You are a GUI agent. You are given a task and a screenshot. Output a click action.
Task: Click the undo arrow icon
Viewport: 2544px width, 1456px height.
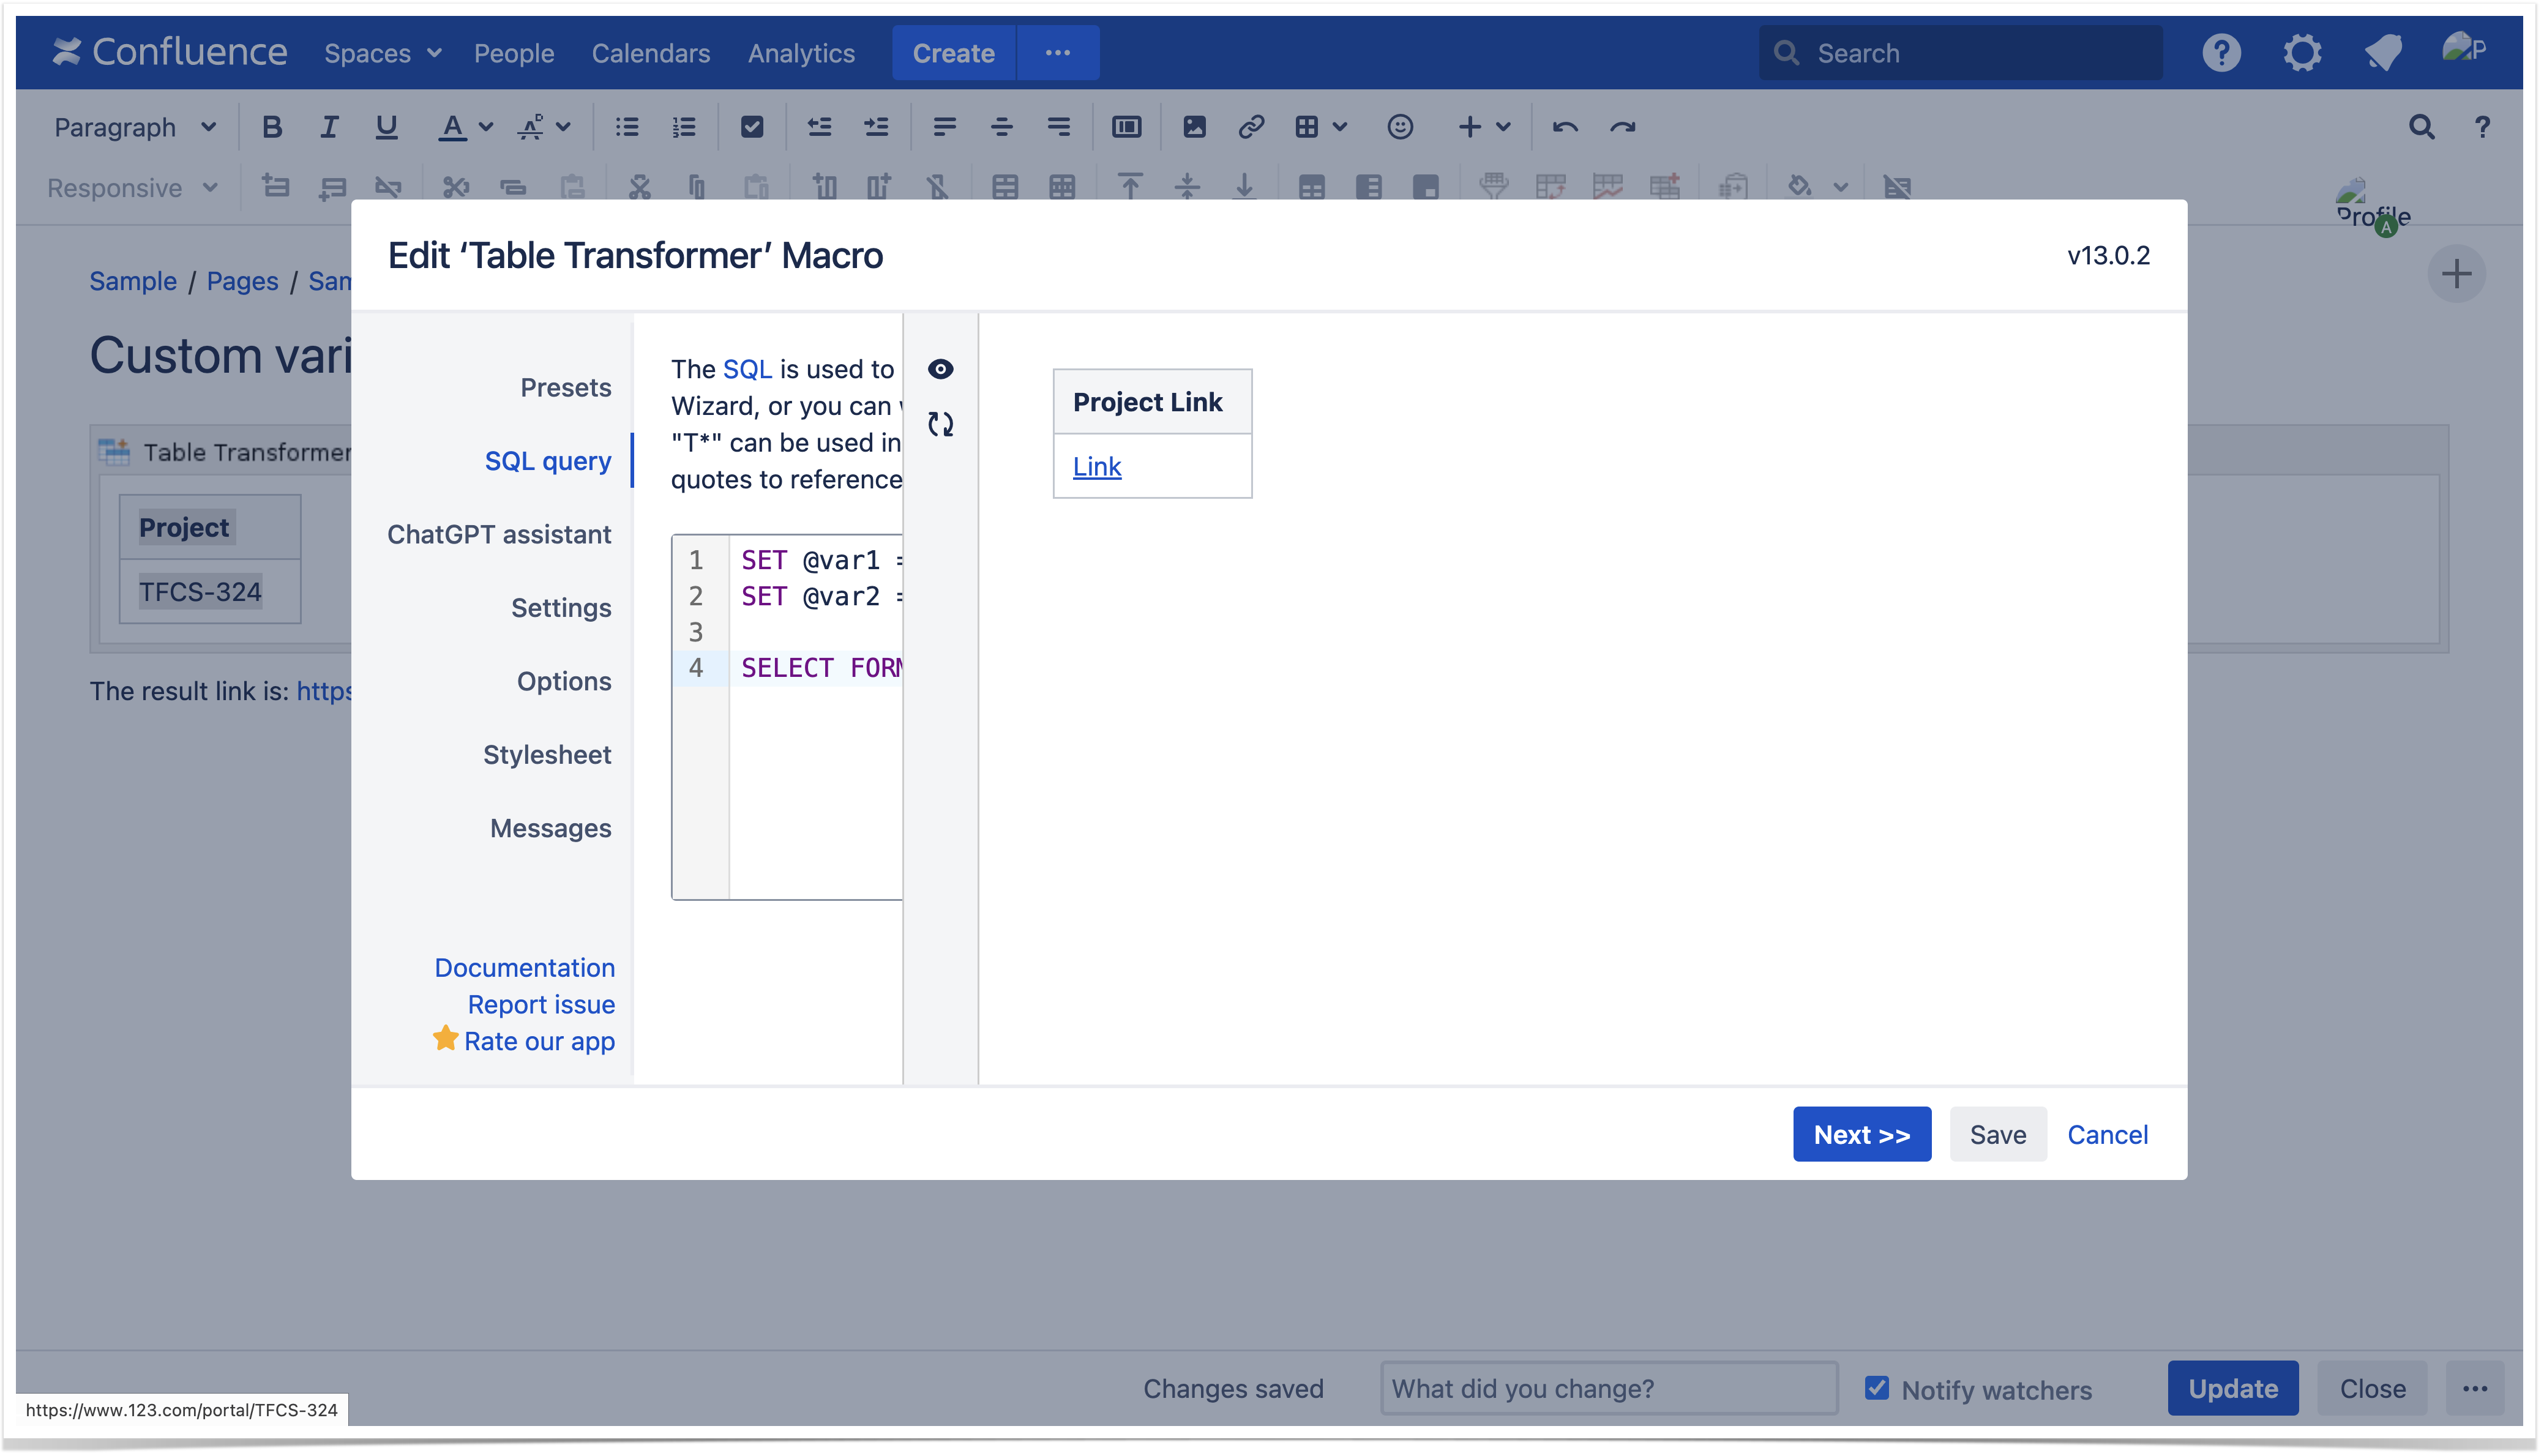1564,127
